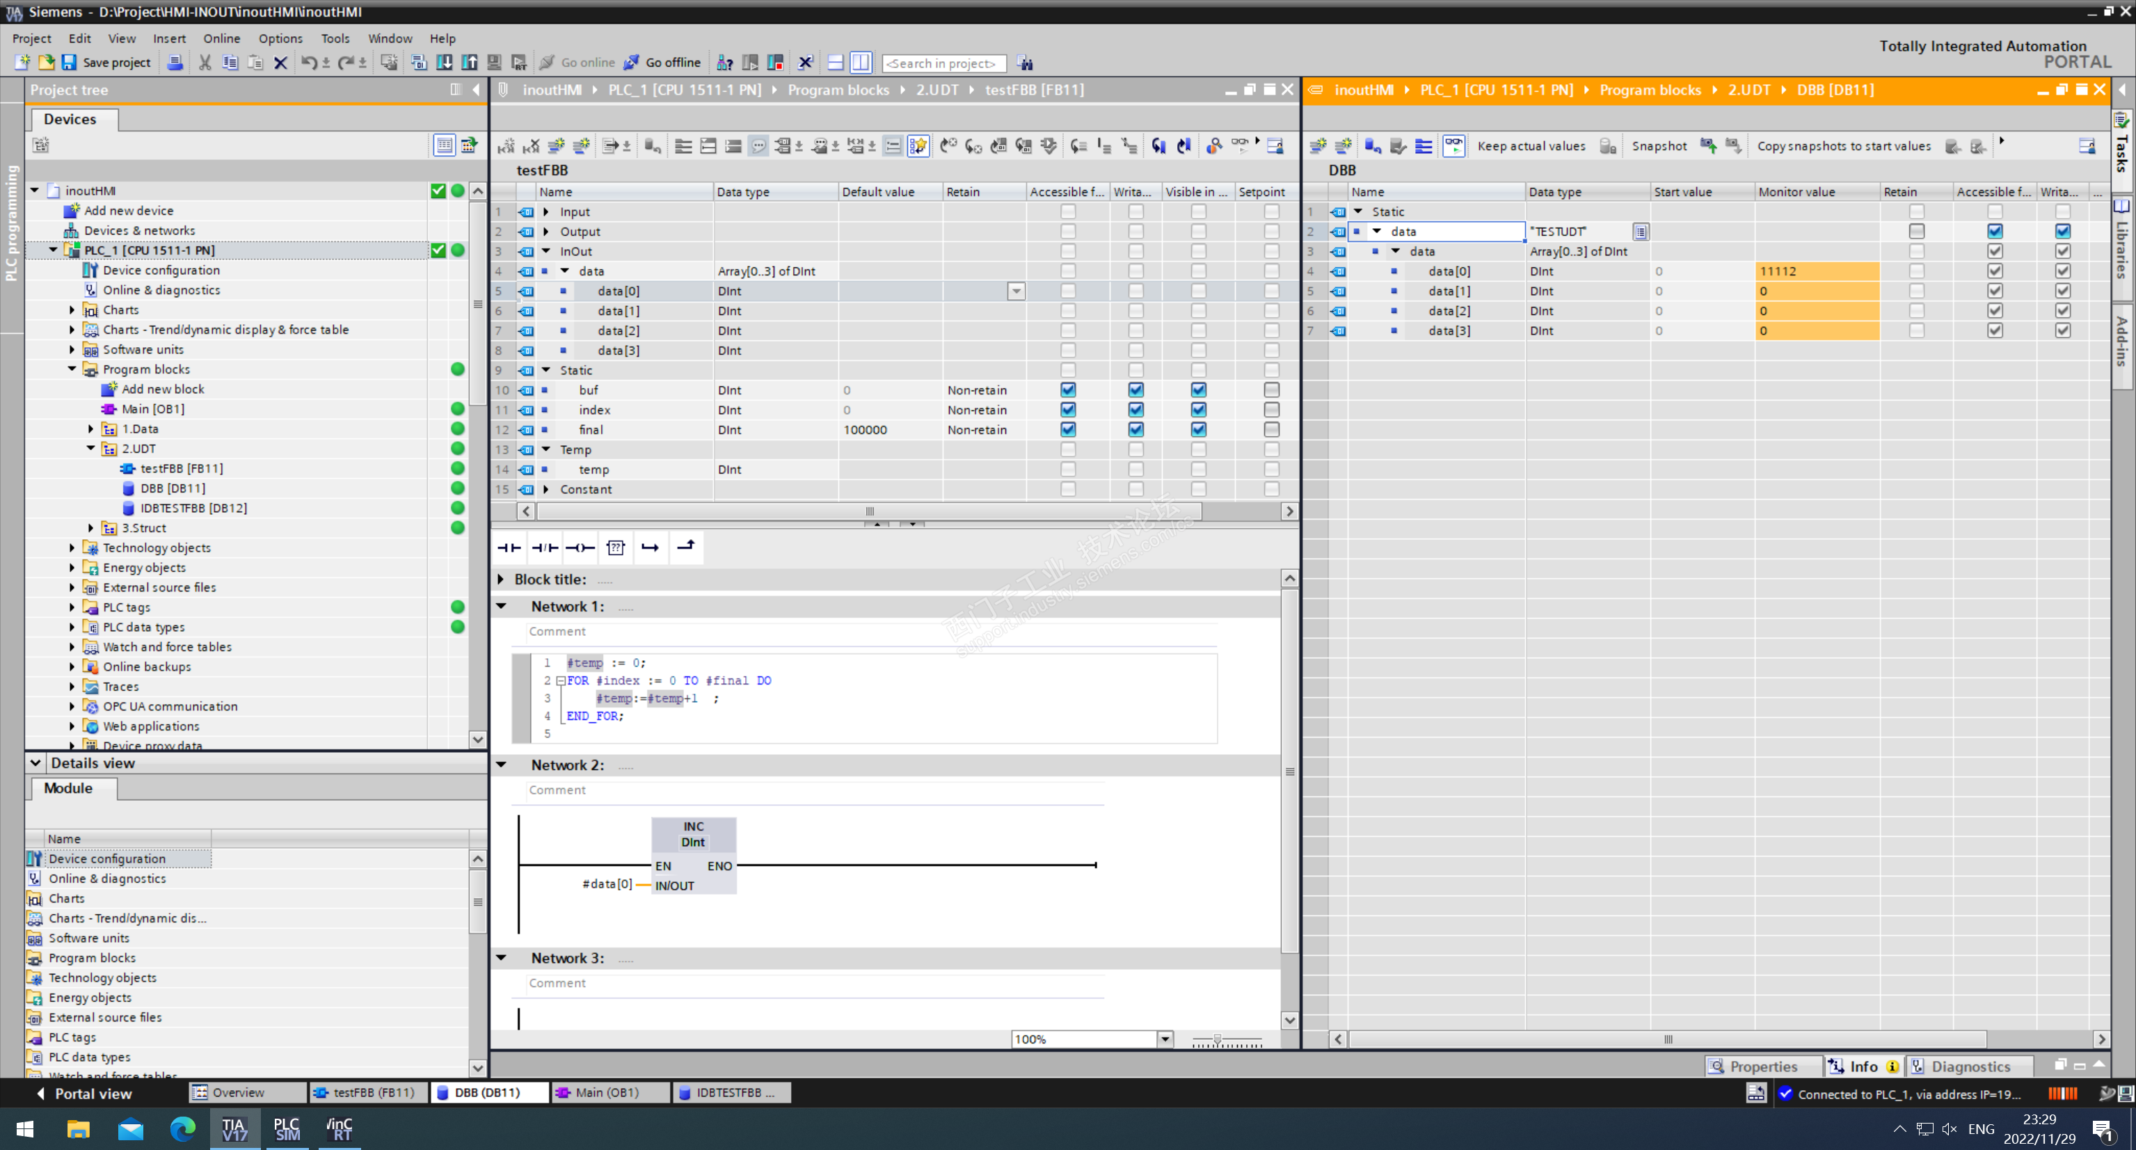This screenshot has height=1150, width=2136.
Task: Click the Monitor all icon in the DBB toolbar
Action: point(1453,146)
